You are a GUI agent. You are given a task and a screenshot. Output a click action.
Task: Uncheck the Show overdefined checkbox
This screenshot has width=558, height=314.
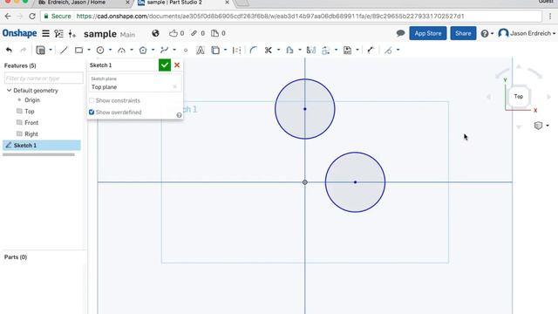click(x=92, y=113)
